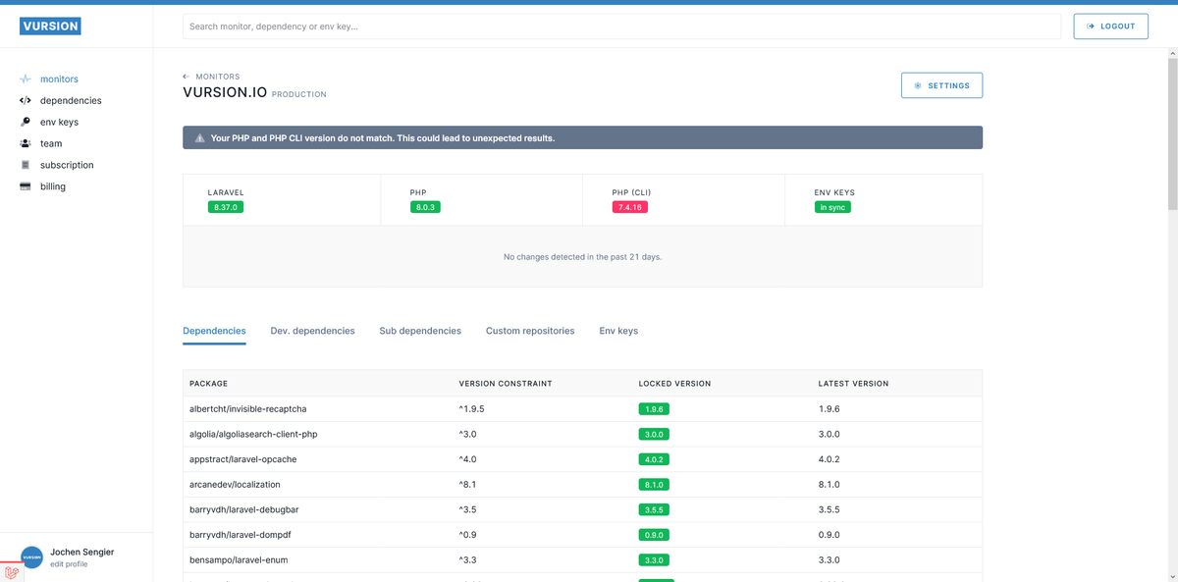Click the 0.9.0 locked version badge
The image size is (1178, 582).
coord(656,535)
